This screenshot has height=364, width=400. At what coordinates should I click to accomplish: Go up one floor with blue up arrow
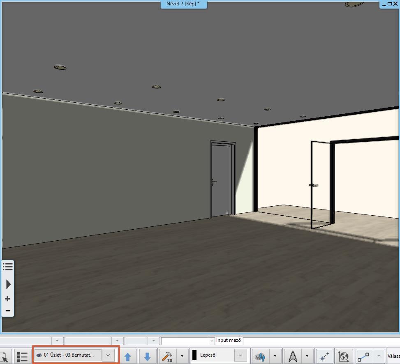tap(128, 357)
